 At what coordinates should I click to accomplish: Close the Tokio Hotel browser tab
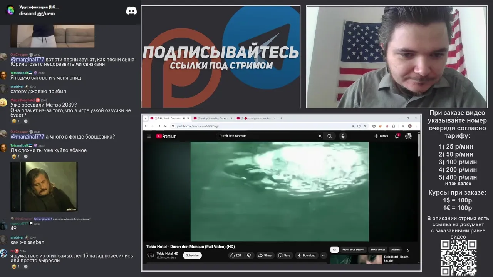(189, 118)
